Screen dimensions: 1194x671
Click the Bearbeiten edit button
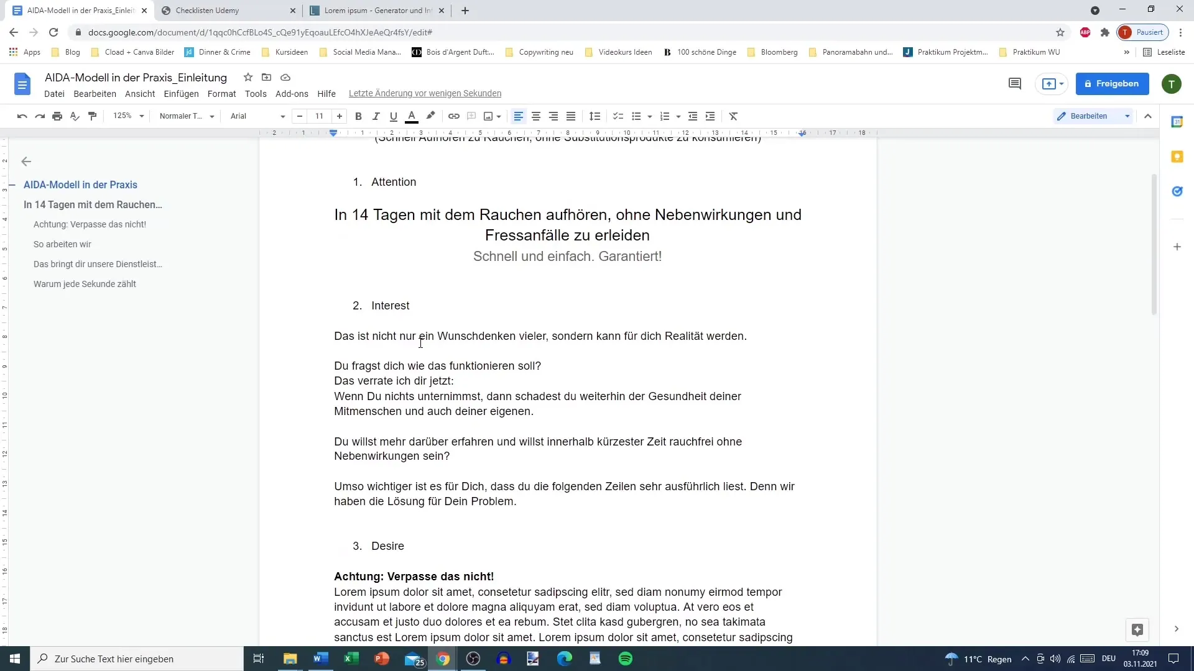click(x=1090, y=116)
